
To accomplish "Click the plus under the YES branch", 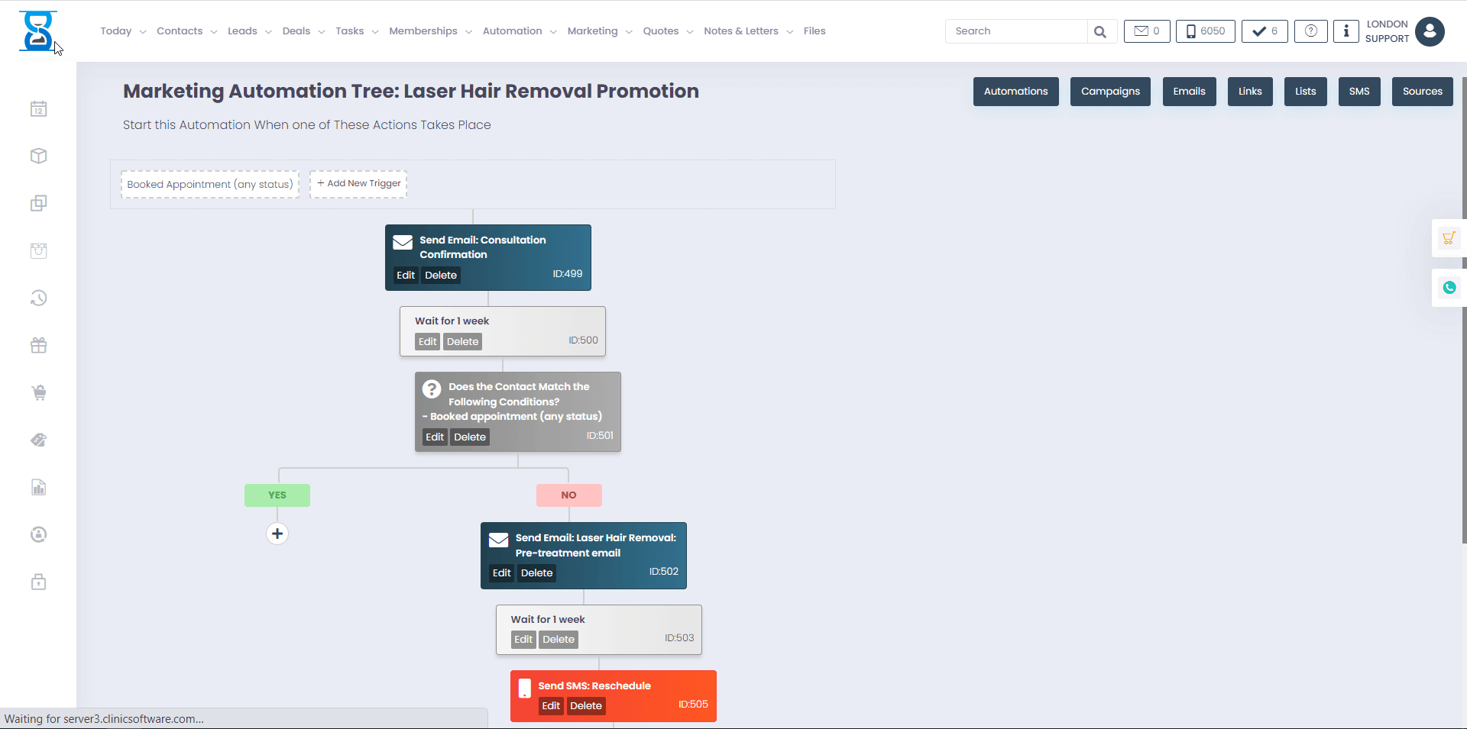I will click(277, 534).
